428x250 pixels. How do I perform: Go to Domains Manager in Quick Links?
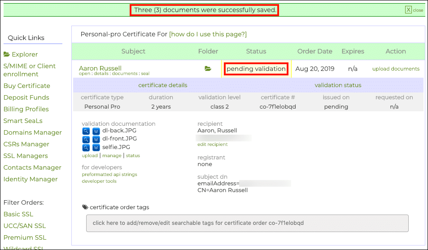pos(33,132)
